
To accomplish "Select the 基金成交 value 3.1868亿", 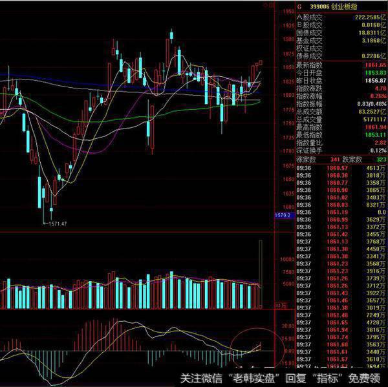I will point(374,40).
